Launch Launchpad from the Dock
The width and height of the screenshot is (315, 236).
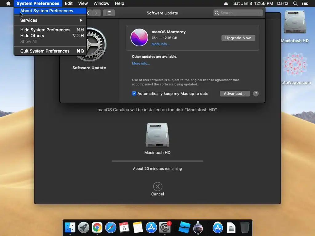point(84,228)
